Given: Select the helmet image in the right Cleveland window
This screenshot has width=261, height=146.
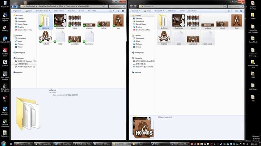Looking at the screenshot, I should coord(222,25).
